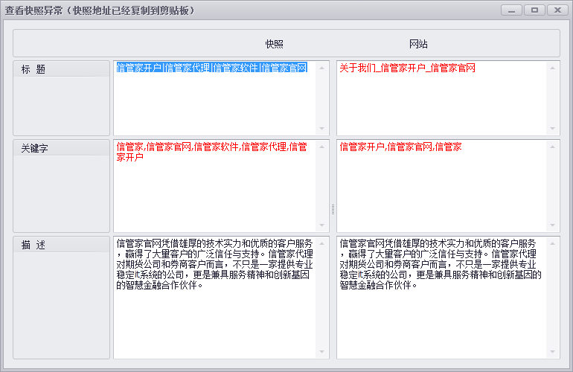573x372 pixels.
Task: Click the 快照 column header
Action: point(274,44)
